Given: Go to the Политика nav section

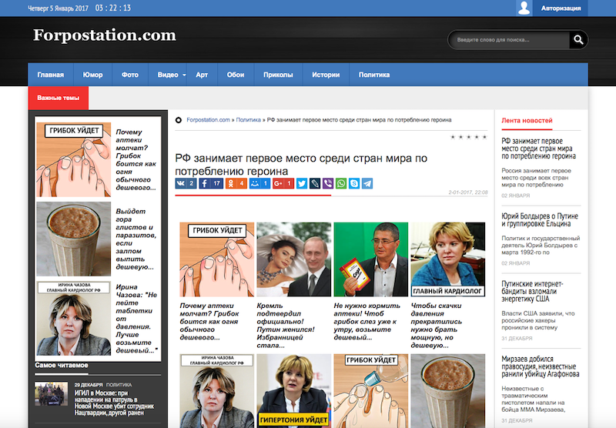Looking at the screenshot, I should pos(373,75).
